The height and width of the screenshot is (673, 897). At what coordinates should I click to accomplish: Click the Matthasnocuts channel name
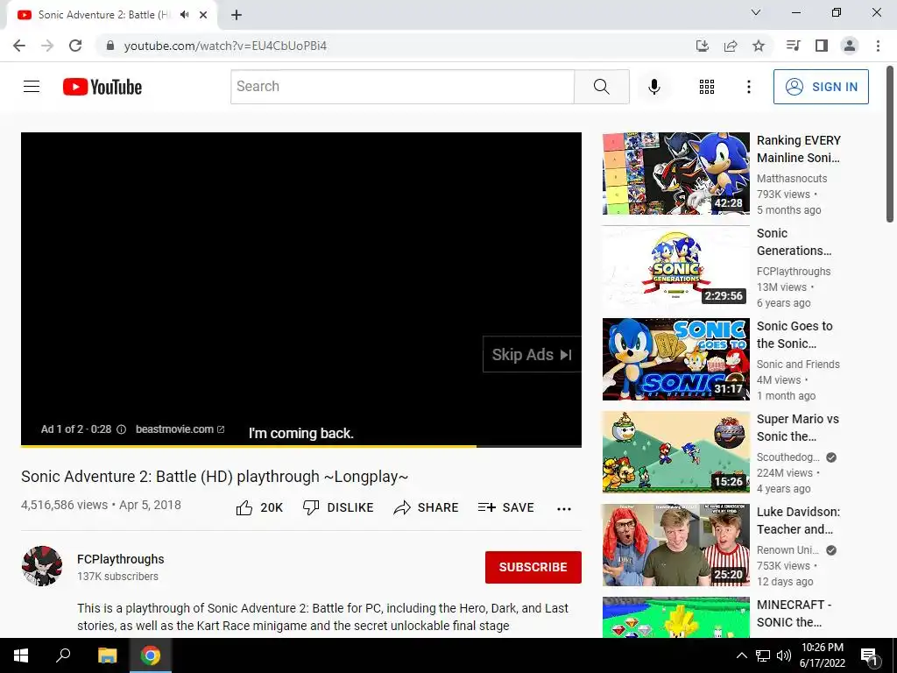coord(792,179)
